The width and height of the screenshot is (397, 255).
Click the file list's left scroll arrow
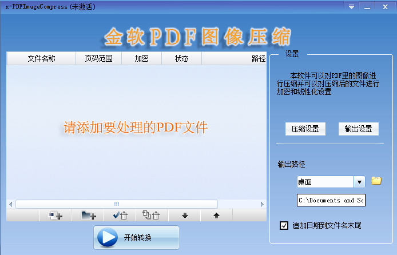pos(11,204)
